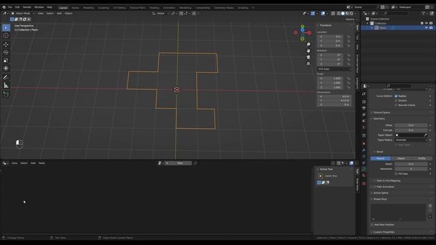Viewport: 436px width, 245px height.
Task: Adjust the Extrude value slider
Action: pyautogui.click(x=411, y=130)
